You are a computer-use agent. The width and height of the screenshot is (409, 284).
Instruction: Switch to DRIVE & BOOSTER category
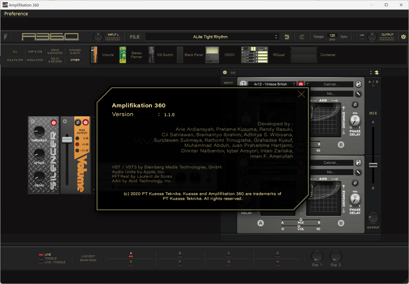[x=55, y=52]
